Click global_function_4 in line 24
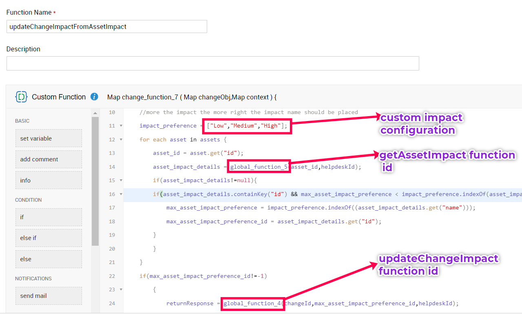The width and height of the screenshot is (522, 315). point(252,303)
